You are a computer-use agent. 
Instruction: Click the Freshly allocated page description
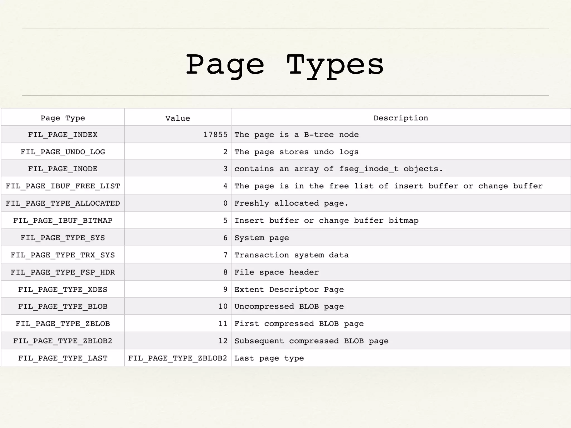click(291, 203)
